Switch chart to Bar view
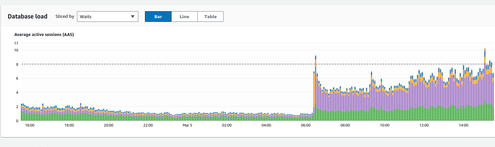The height and width of the screenshot is (147, 495). [x=158, y=17]
